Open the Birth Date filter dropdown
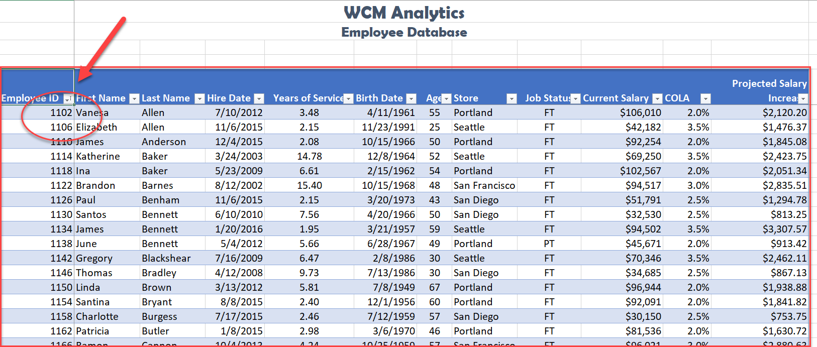 (411, 99)
